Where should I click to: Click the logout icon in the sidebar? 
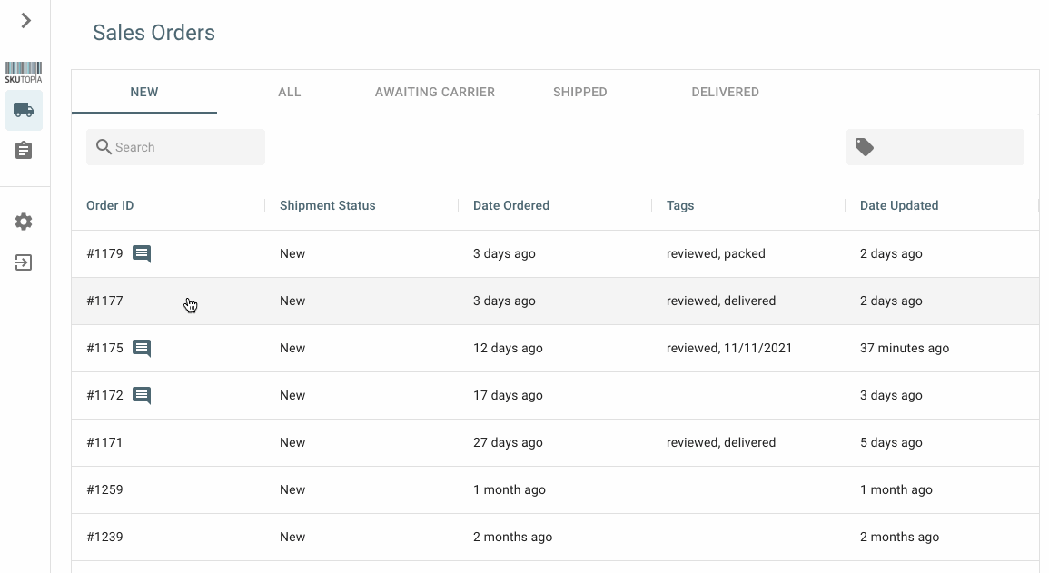coord(24,263)
